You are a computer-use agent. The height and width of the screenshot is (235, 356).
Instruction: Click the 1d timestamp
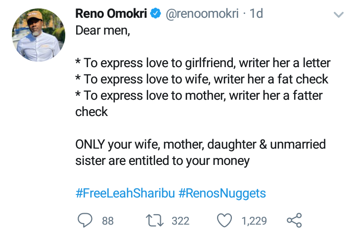coord(256,14)
